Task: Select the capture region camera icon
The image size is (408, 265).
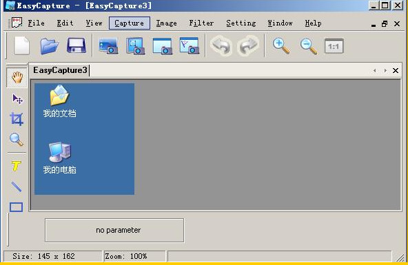Action: [x=135, y=46]
